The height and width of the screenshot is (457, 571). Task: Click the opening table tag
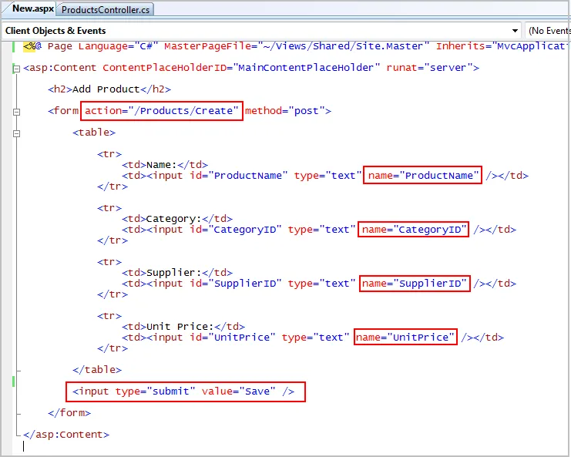pos(94,133)
